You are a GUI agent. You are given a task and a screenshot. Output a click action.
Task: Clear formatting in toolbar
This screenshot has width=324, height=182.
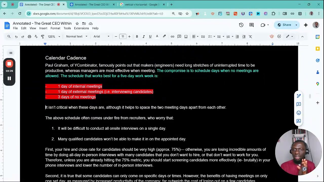(x=251, y=37)
